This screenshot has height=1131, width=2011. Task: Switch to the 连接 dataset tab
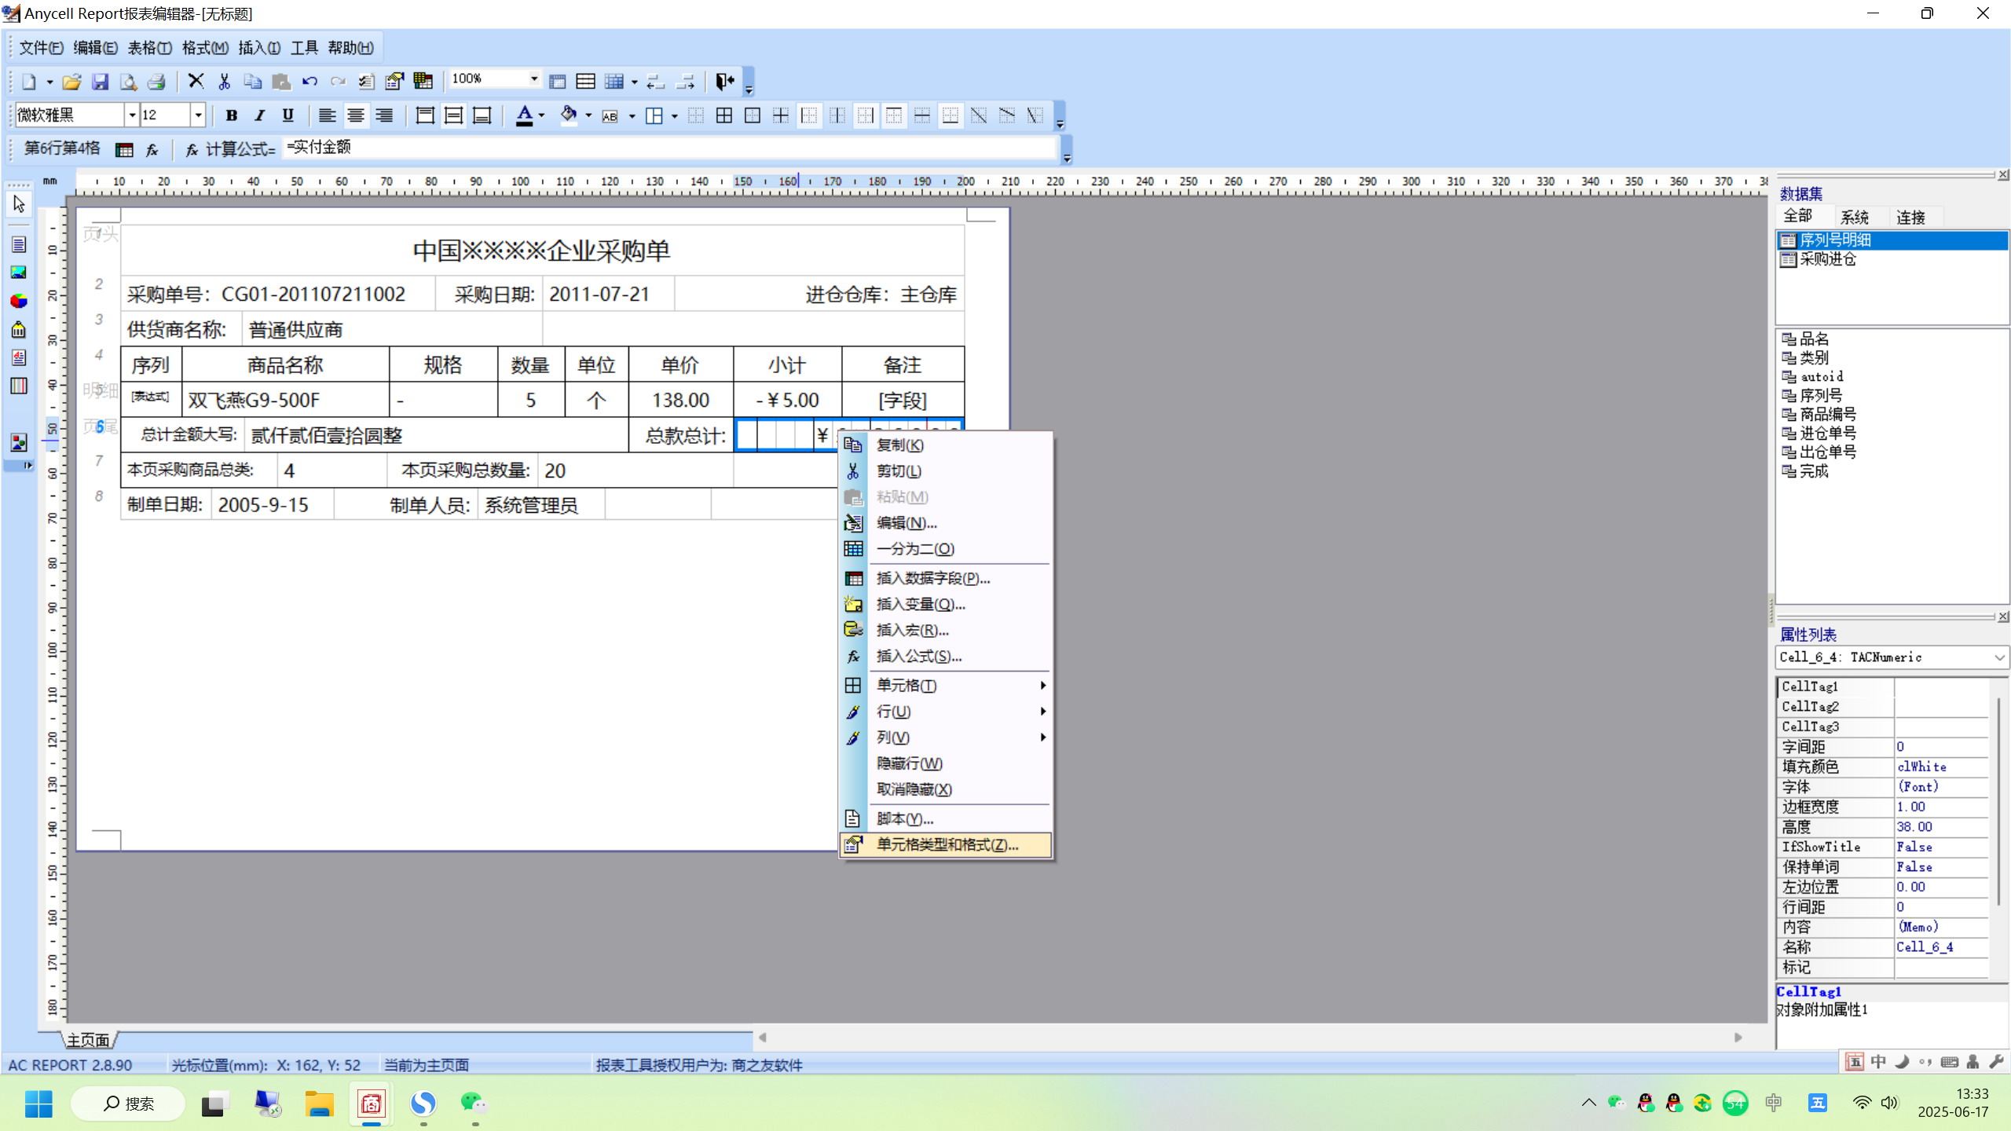tap(1911, 218)
